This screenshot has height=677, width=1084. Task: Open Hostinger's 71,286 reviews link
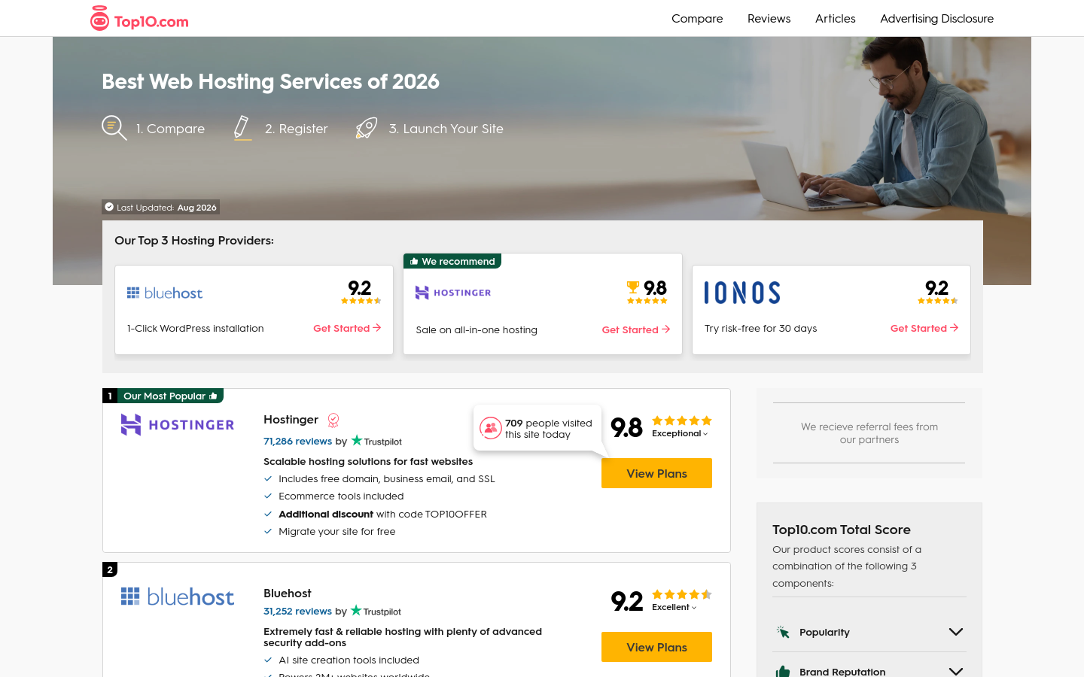point(297,442)
